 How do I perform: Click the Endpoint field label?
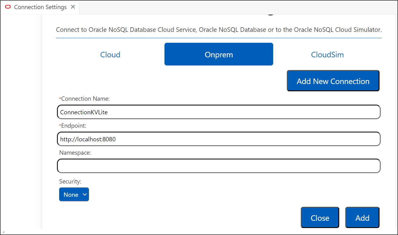coord(73,126)
